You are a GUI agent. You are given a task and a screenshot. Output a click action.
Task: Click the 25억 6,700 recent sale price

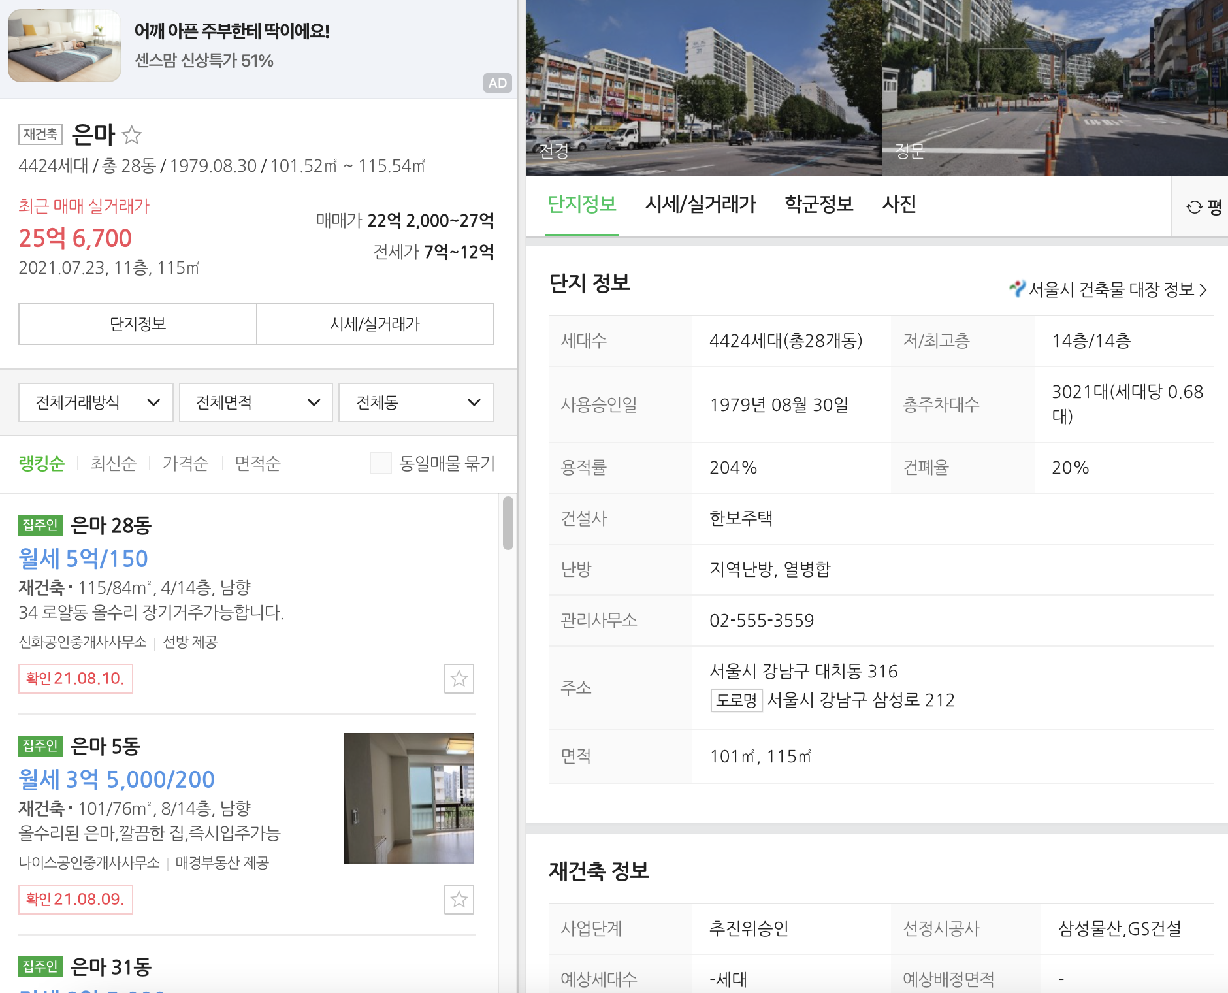tap(75, 238)
